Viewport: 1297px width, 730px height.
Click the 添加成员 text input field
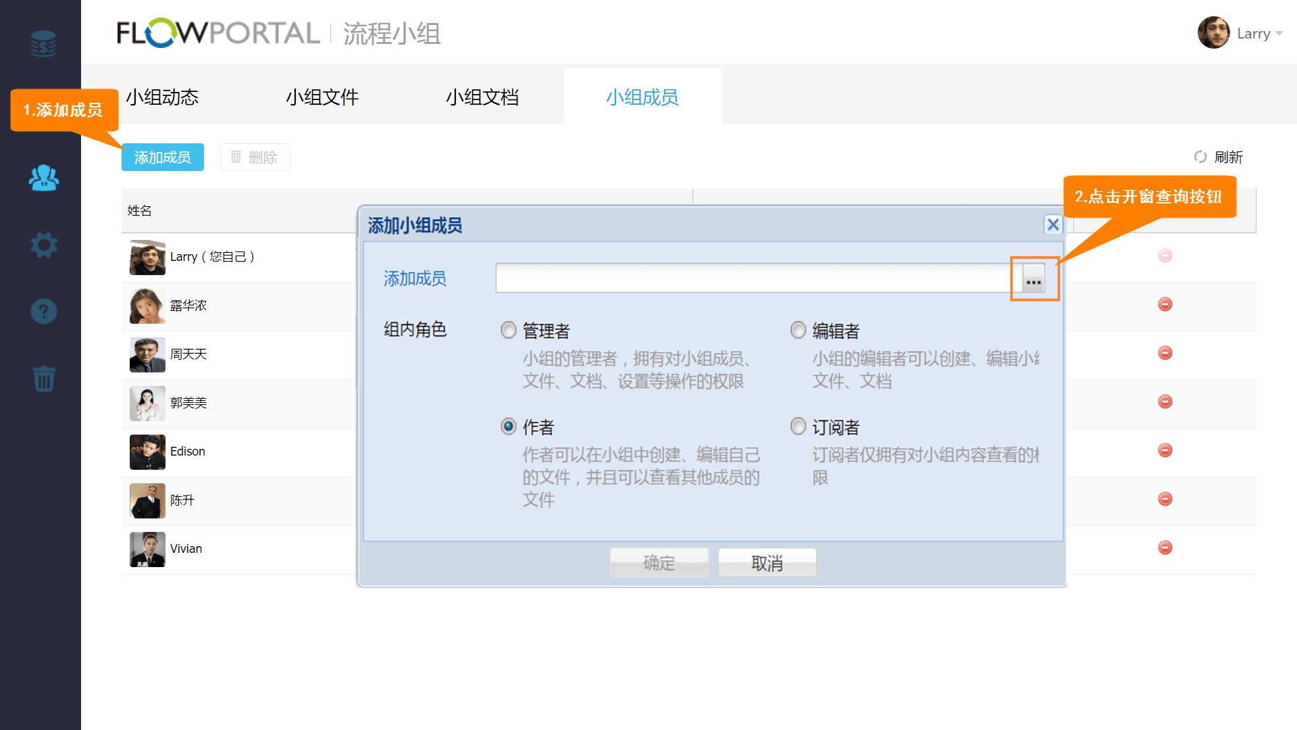(x=753, y=278)
